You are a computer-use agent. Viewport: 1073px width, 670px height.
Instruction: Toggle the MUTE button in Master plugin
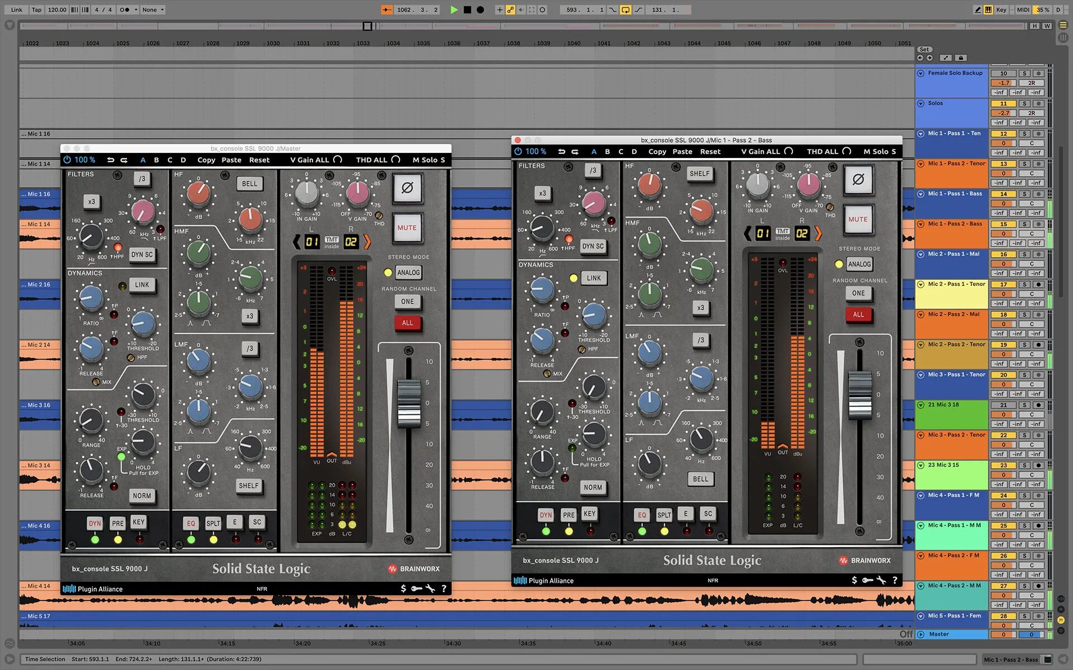(407, 228)
